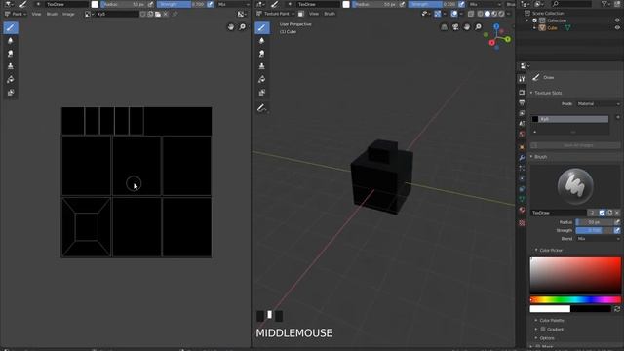Unlink the Kyll image with the X icon
624x351 pixels.
(x=166, y=14)
